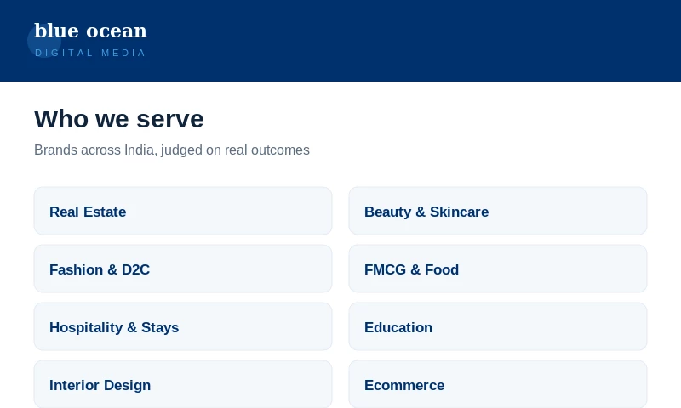This screenshot has height=408, width=681.
Task: Click the blue ocean logo title
Action: click(x=90, y=31)
